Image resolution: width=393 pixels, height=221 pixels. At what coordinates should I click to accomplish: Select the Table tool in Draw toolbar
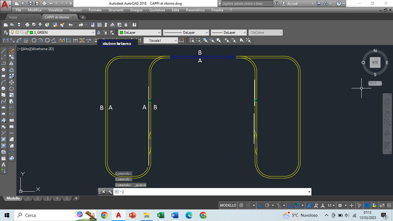4,158
